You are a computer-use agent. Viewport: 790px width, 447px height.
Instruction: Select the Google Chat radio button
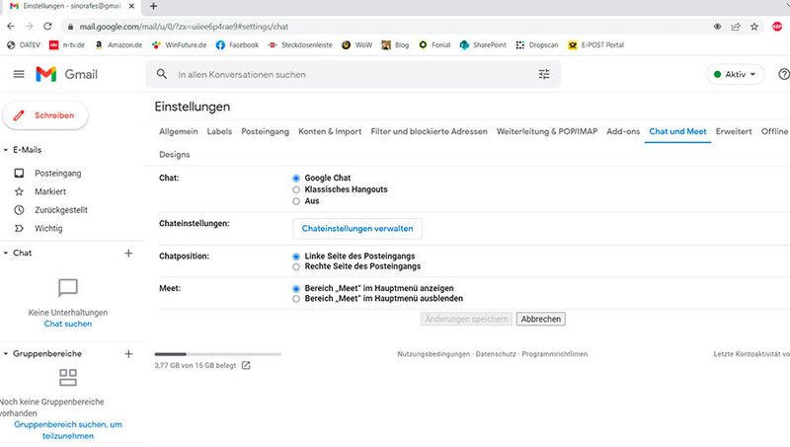pyautogui.click(x=296, y=179)
